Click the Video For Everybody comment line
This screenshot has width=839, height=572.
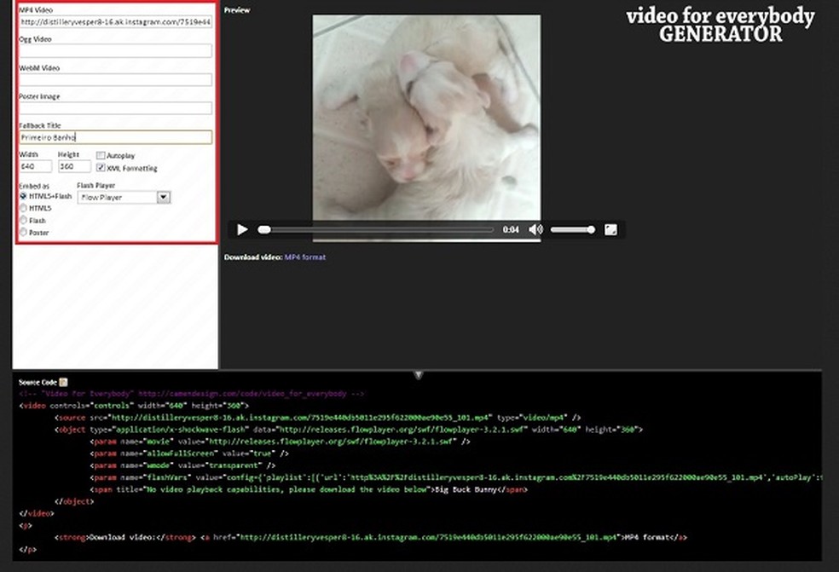click(192, 394)
